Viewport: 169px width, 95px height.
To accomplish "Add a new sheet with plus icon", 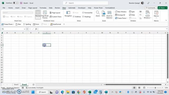I will click(x=34, y=84).
